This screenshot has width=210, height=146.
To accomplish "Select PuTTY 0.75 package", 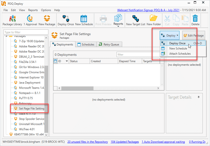I will pos(24,98).
